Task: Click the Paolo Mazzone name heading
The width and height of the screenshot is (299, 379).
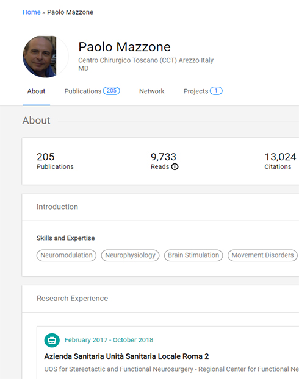Action: coord(124,47)
